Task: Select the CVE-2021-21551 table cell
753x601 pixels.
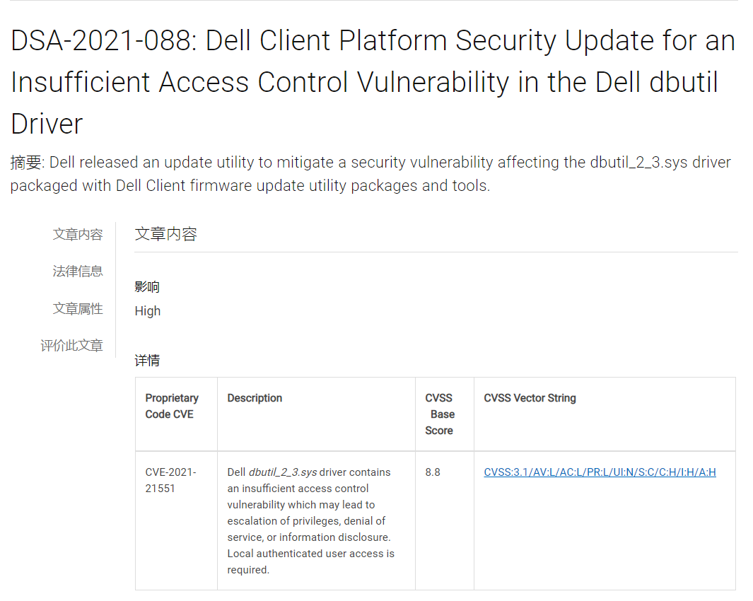Action: (170, 480)
